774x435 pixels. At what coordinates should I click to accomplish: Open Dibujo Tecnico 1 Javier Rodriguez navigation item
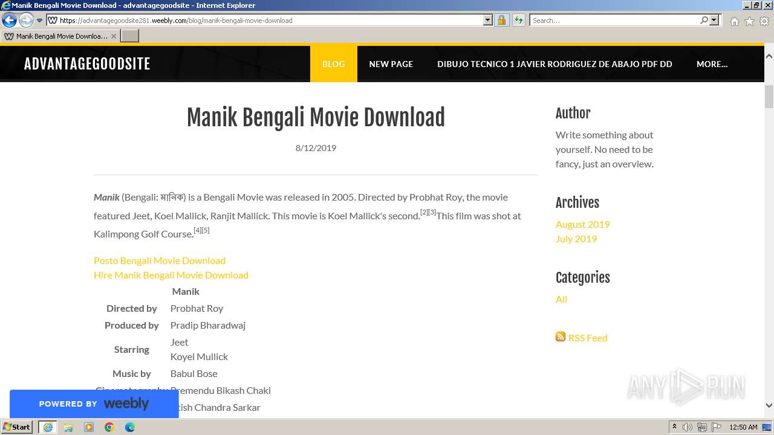click(x=554, y=64)
